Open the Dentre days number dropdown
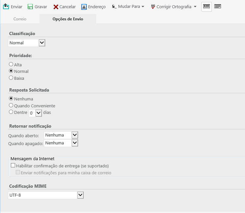 35,113
